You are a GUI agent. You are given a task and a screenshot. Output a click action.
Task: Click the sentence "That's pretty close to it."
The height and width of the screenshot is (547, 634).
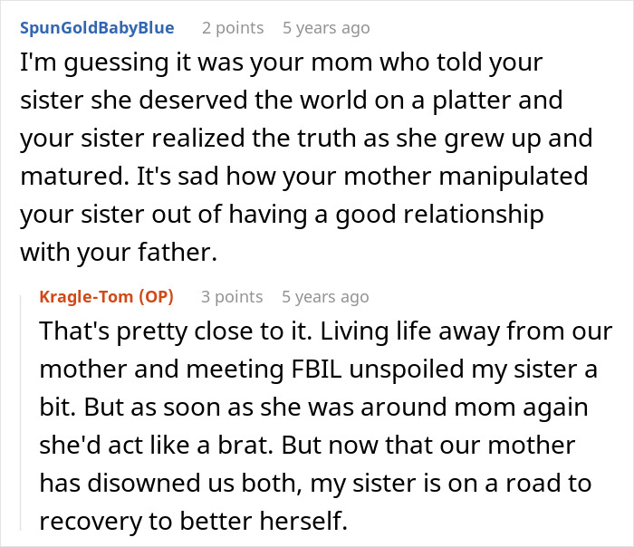(176, 331)
